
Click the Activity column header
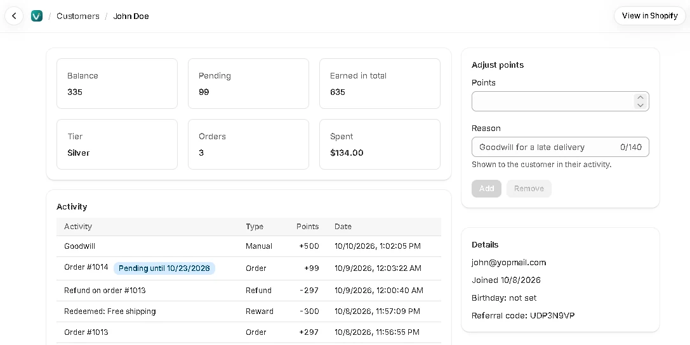pos(78,227)
